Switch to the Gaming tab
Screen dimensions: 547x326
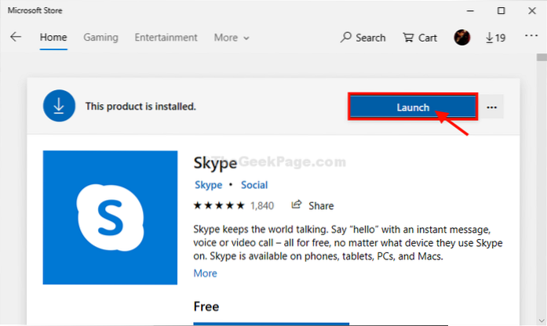point(100,38)
